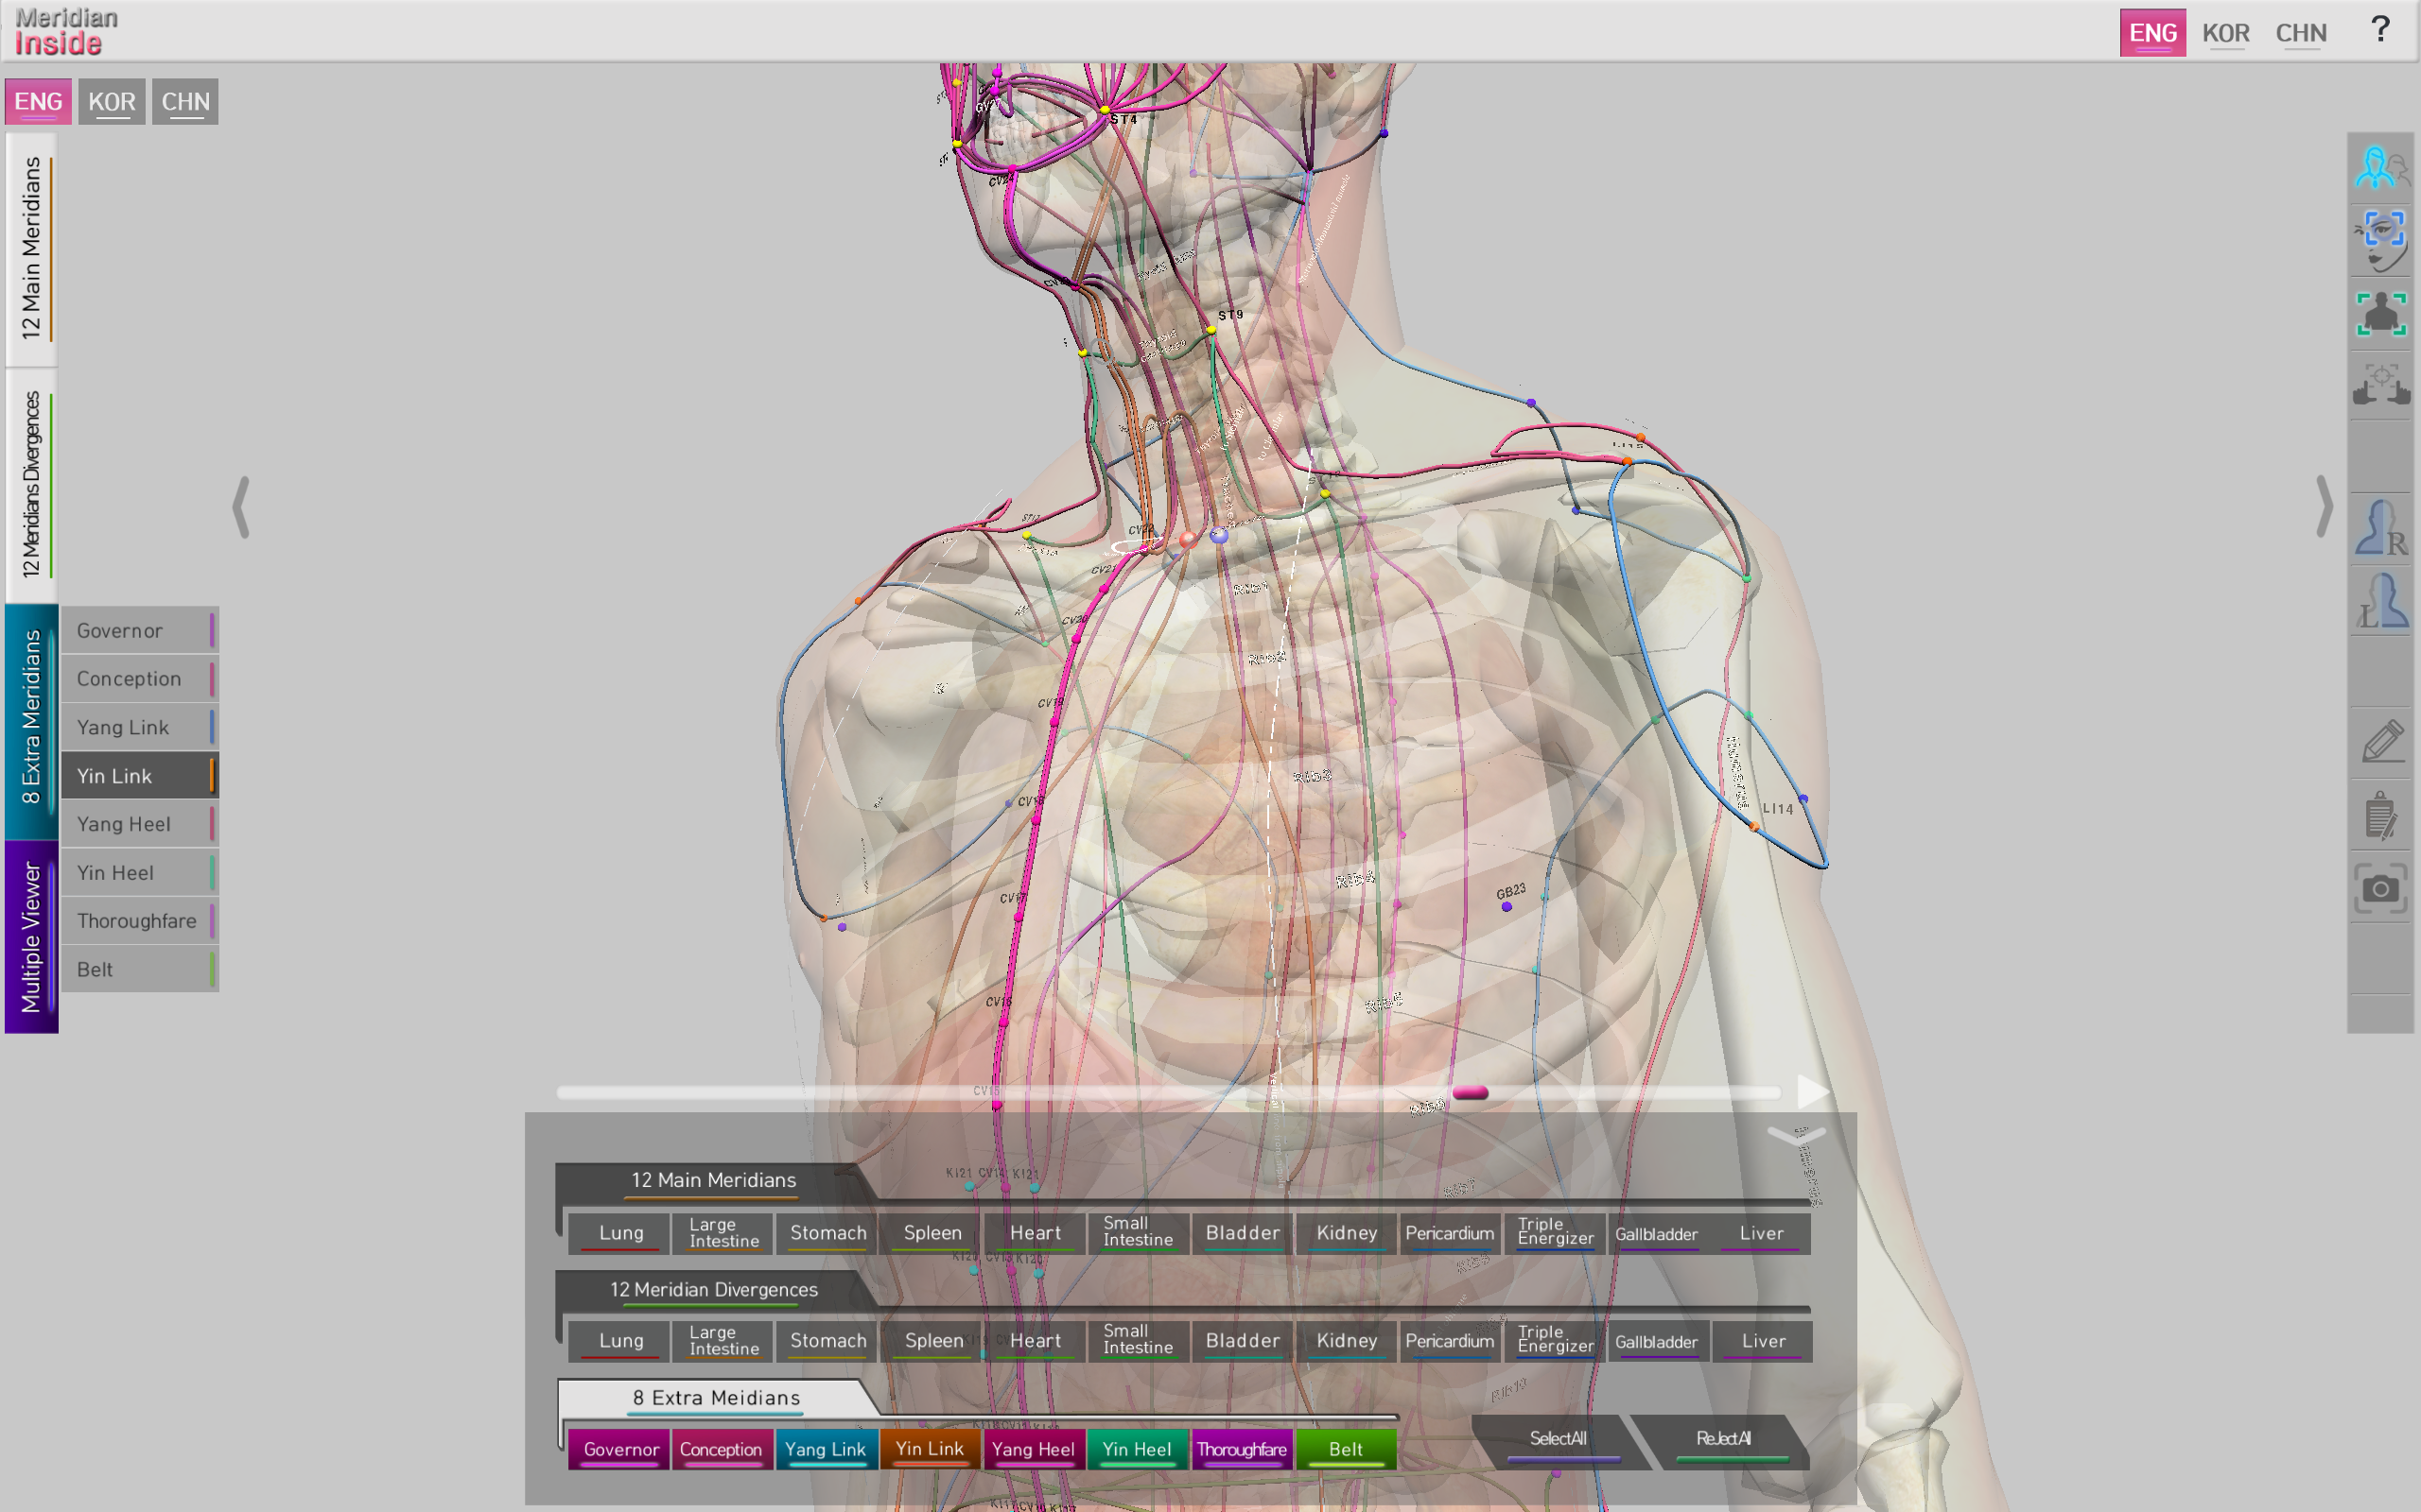Toggle Lung in Meridian Divergences row
The image size is (2421, 1512).
620,1341
